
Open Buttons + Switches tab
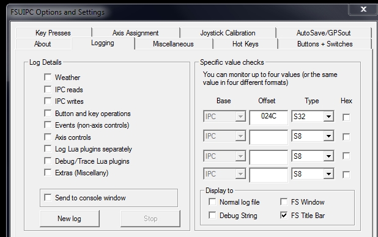coord(325,44)
